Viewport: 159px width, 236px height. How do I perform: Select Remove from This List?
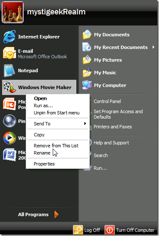[56, 146]
